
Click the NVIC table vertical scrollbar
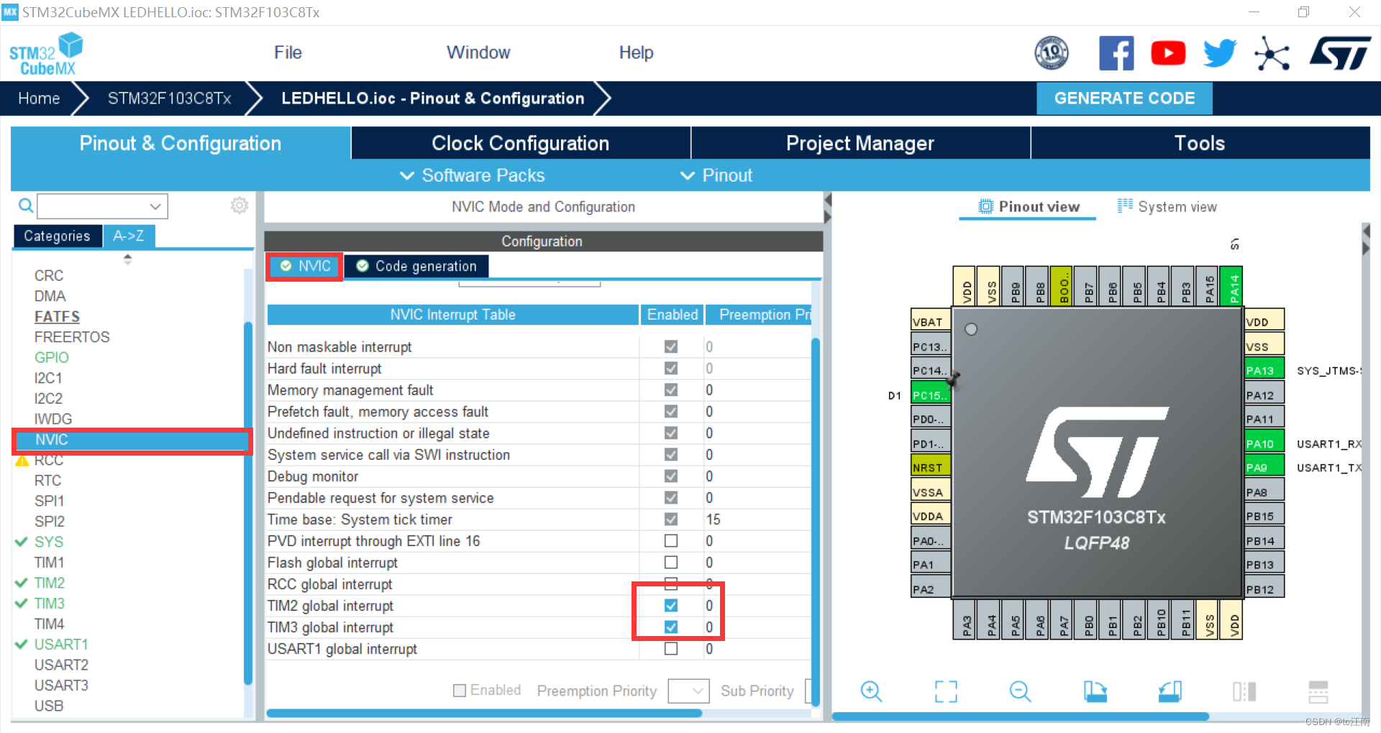pyautogui.click(x=816, y=521)
